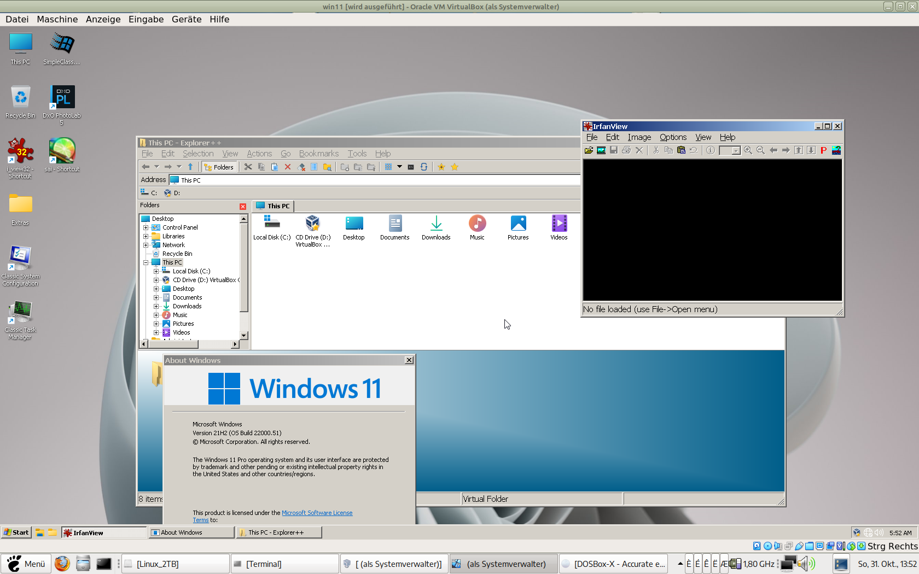Click the Delete X icon in IrfanView toolbar
Viewport: 919px width, 574px height.
(639, 150)
